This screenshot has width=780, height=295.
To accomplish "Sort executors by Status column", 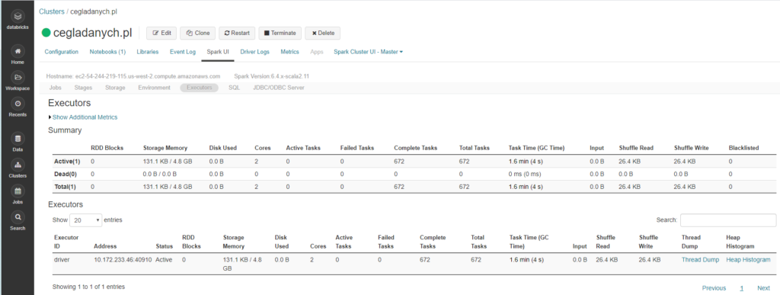I will pos(165,246).
